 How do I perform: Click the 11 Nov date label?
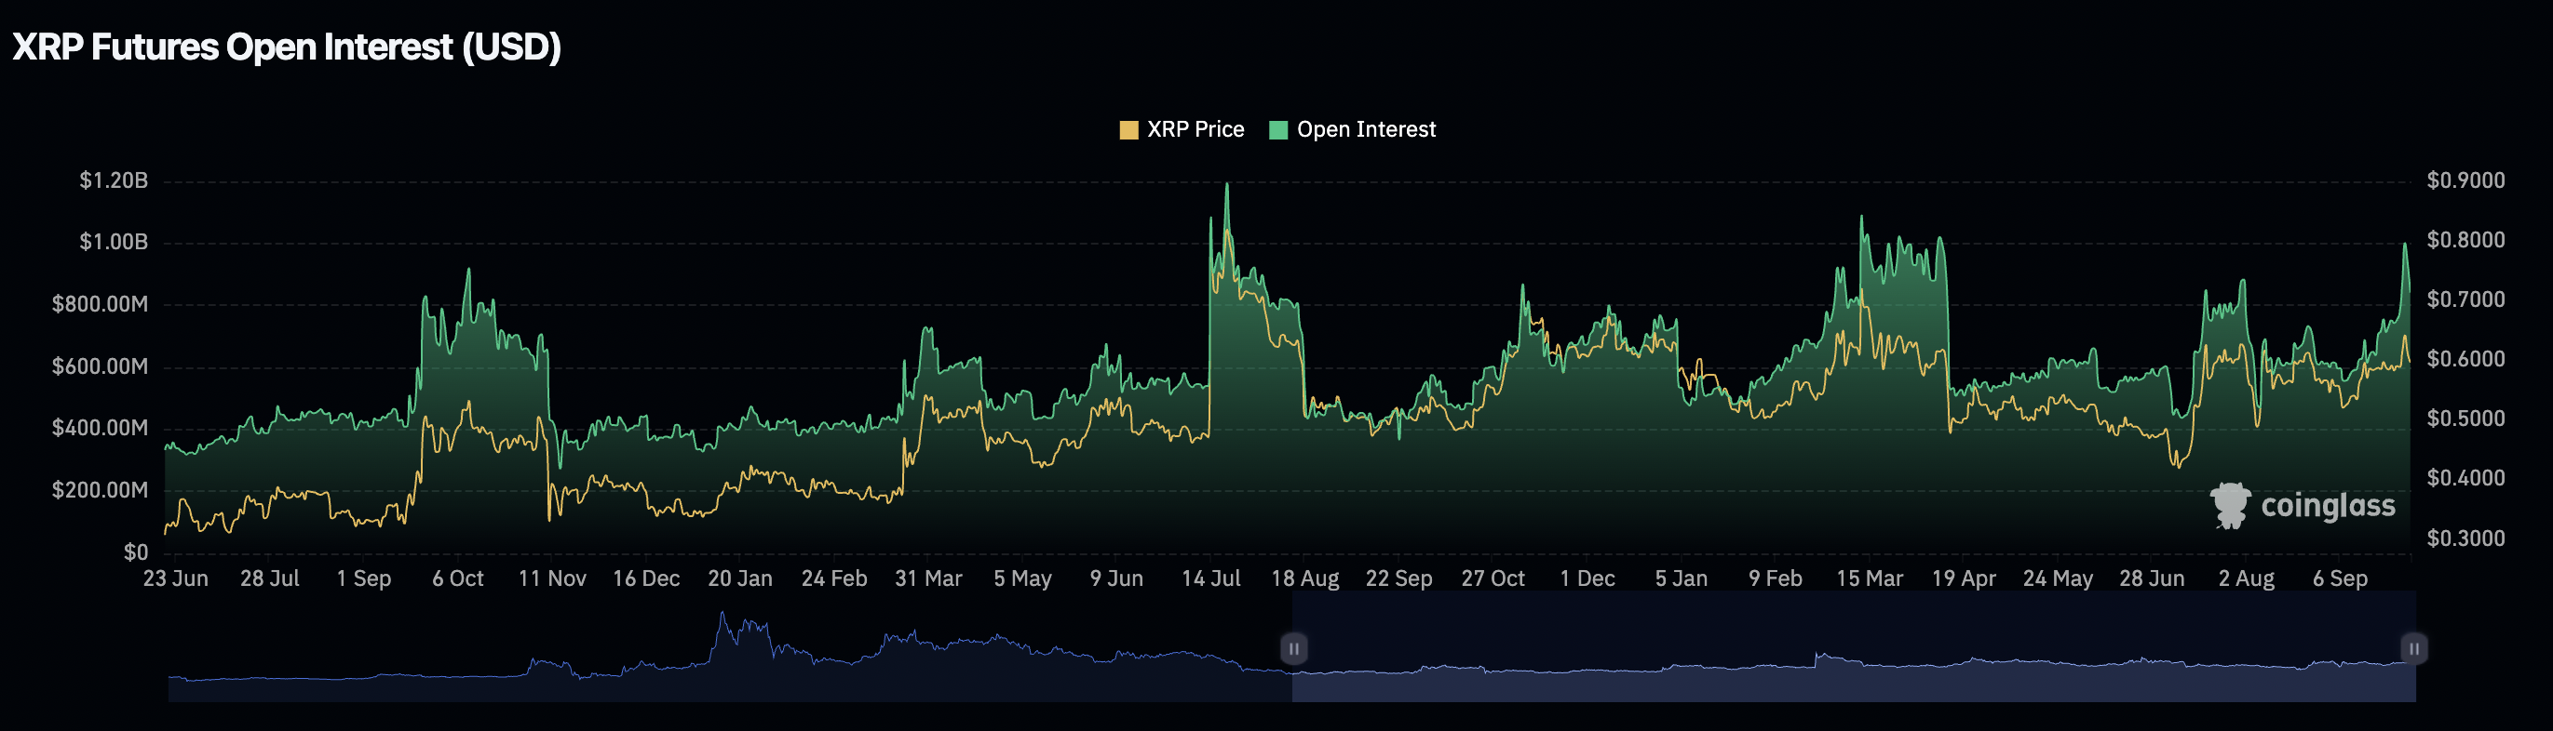[552, 578]
